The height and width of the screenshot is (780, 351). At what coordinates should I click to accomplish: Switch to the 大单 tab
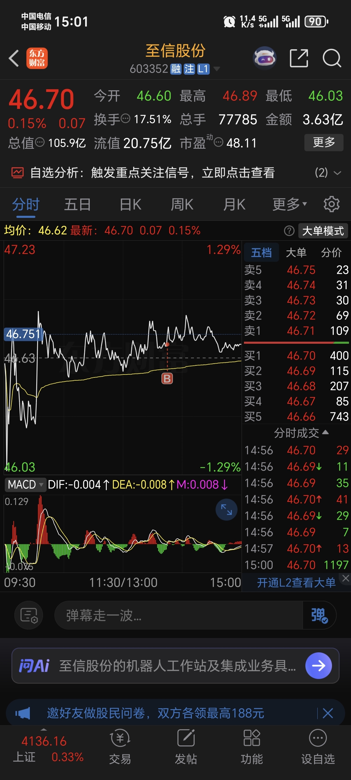296,252
